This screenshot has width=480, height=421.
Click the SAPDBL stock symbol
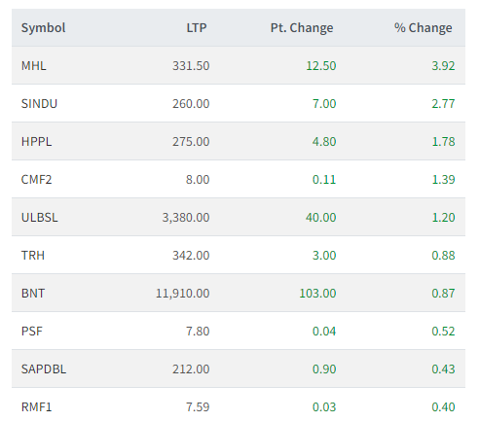click(x=44, y=369)
